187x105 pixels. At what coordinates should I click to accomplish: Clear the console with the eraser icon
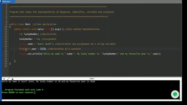(x=12, y=79)
